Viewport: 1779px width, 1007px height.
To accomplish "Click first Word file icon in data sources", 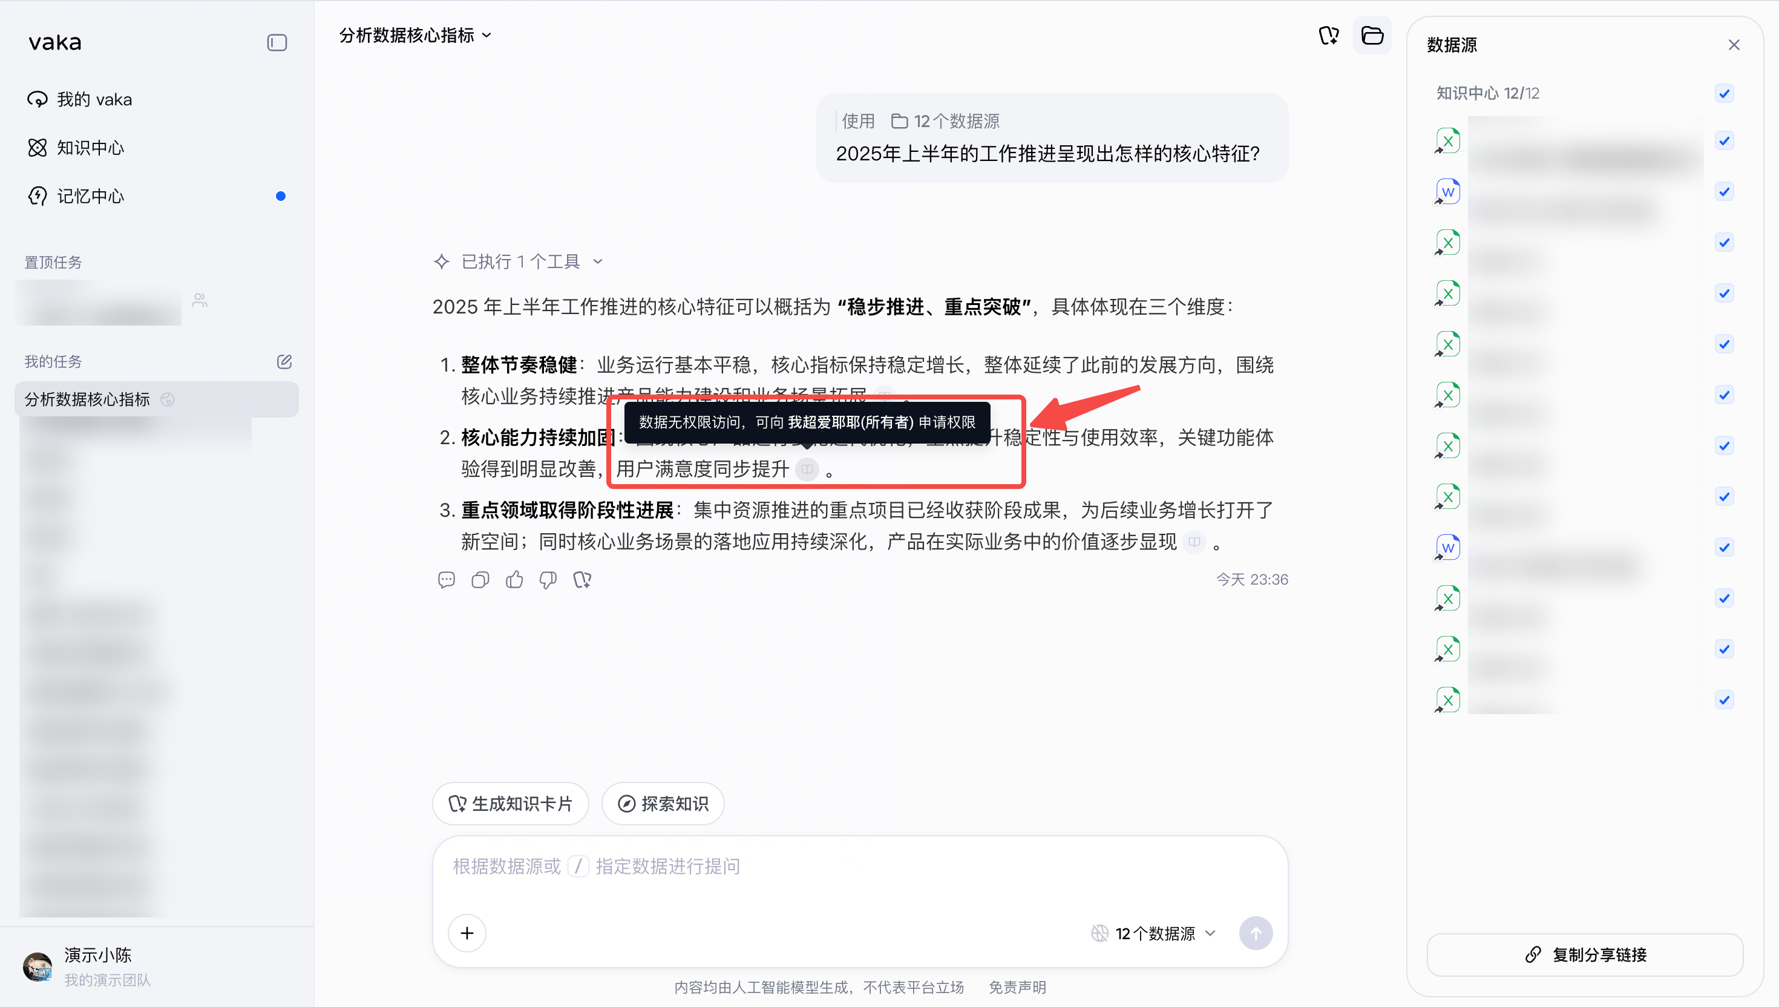I will click(x=1447, y=192).
